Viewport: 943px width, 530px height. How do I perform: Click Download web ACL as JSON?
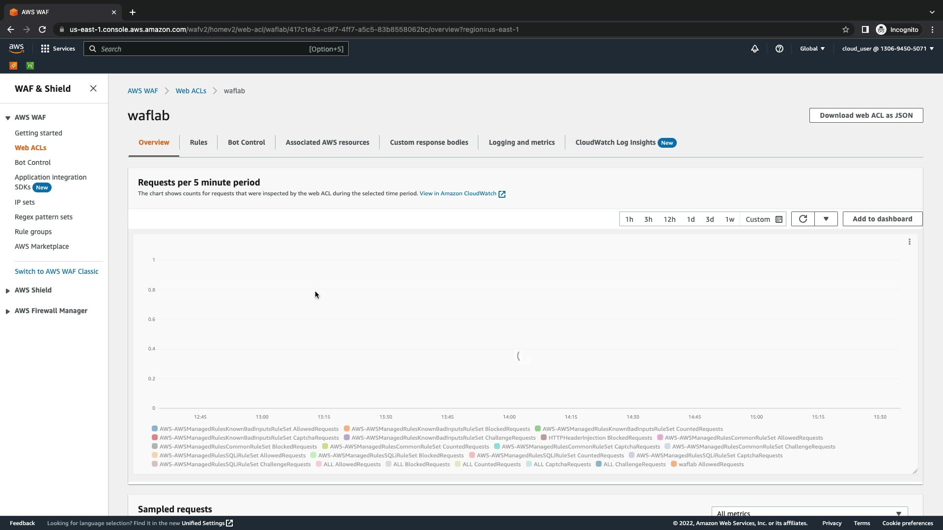pos(865,115)
